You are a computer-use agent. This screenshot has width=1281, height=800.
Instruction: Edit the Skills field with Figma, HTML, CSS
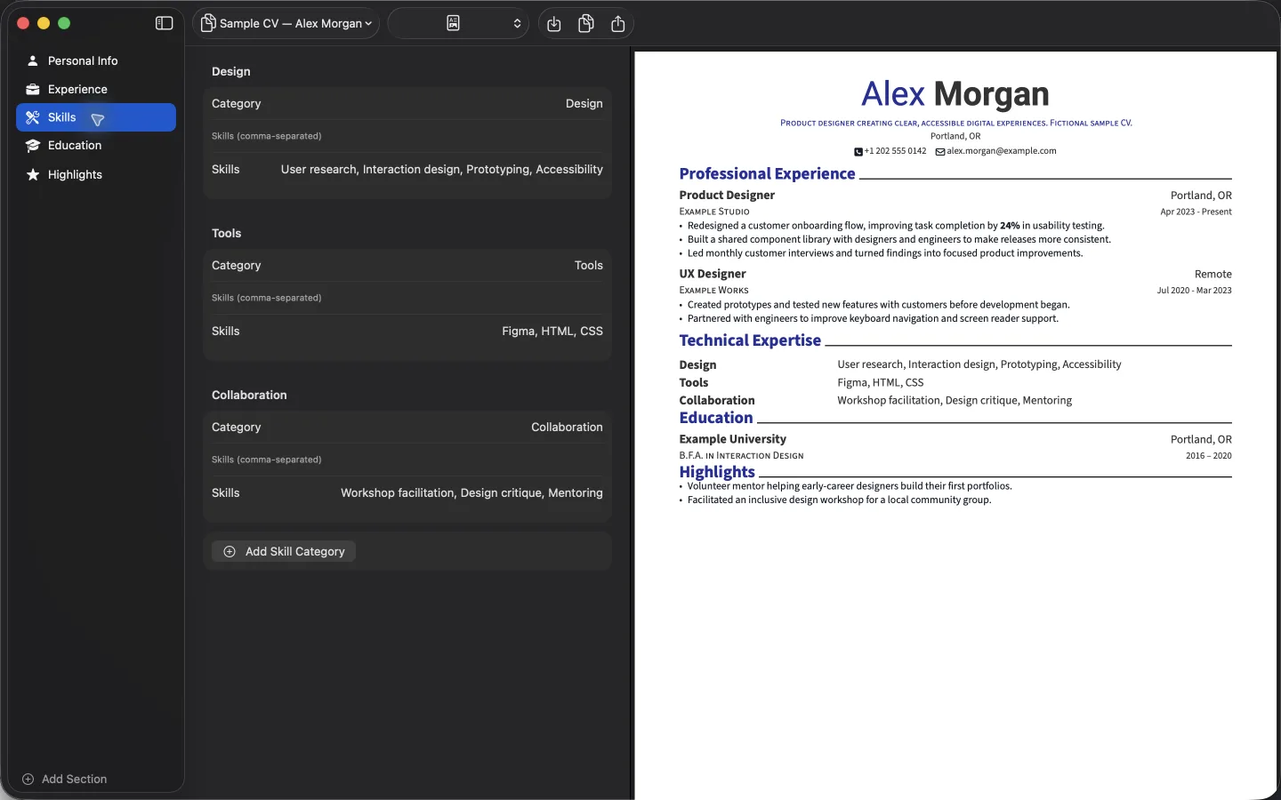coord(407,331)
